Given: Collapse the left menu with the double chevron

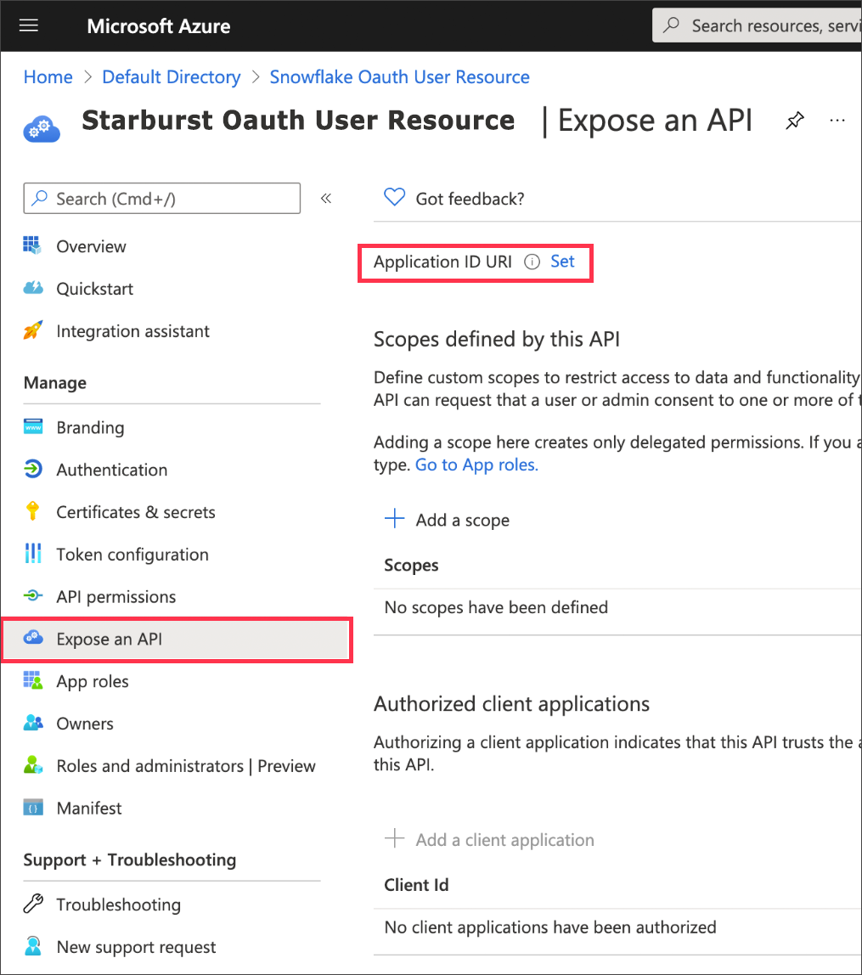Looking at the screenshot, I should click(x=325, y=197).
